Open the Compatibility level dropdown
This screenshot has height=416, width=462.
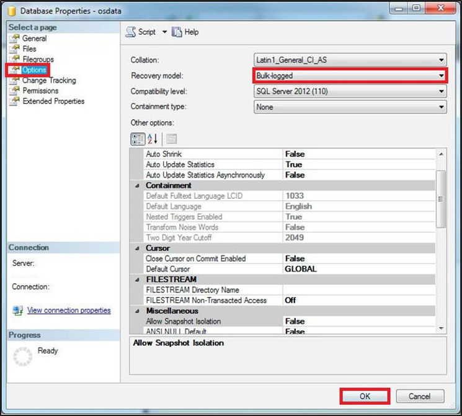pyautogui.click(x=350, y=91)
